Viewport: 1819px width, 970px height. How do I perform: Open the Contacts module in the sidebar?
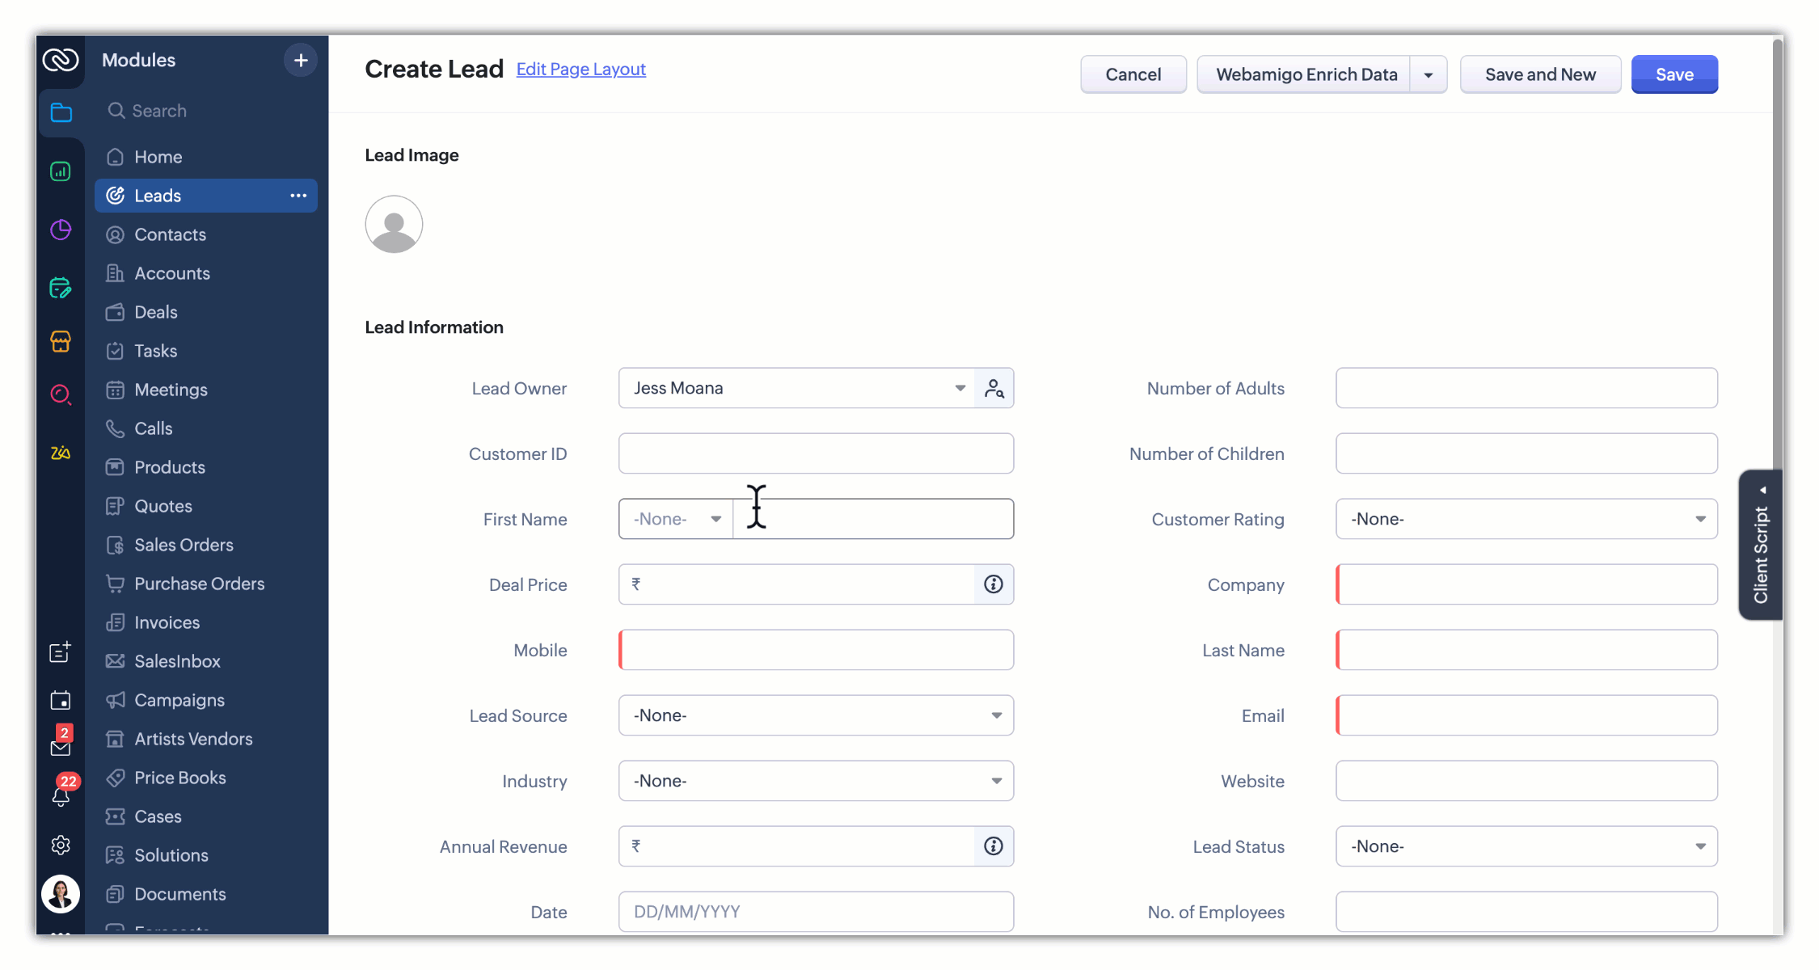(x=170, y=234)
